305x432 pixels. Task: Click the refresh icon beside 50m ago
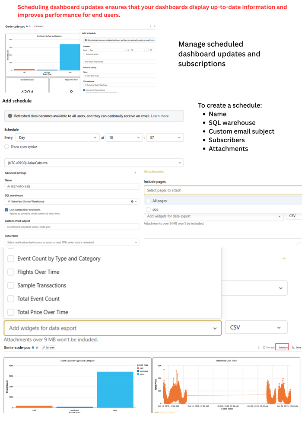click(x=264, y=348)
